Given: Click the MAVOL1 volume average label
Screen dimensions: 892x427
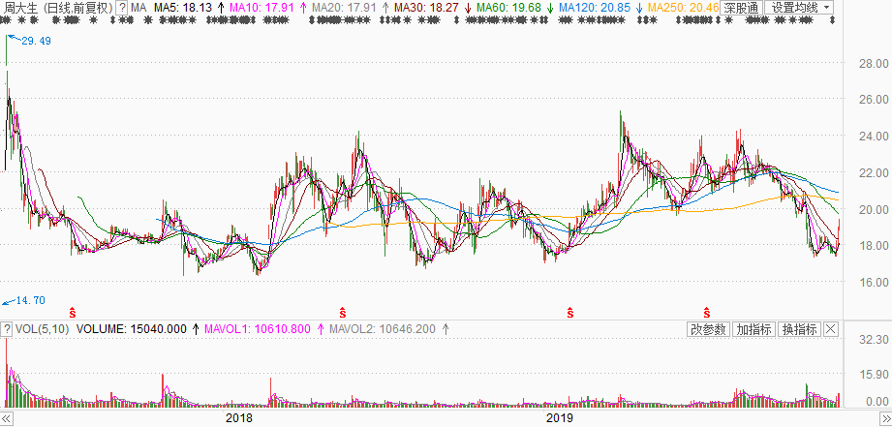Looking at the screenshot, I should point(257,329).
